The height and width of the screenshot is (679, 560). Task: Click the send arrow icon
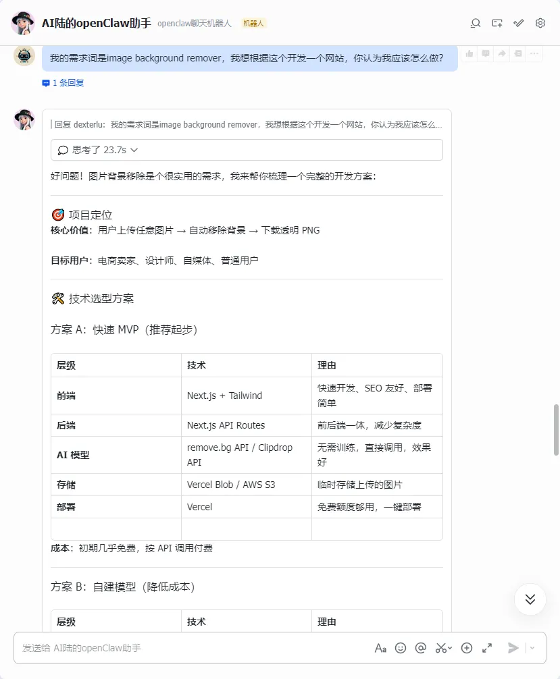[513, 648]
